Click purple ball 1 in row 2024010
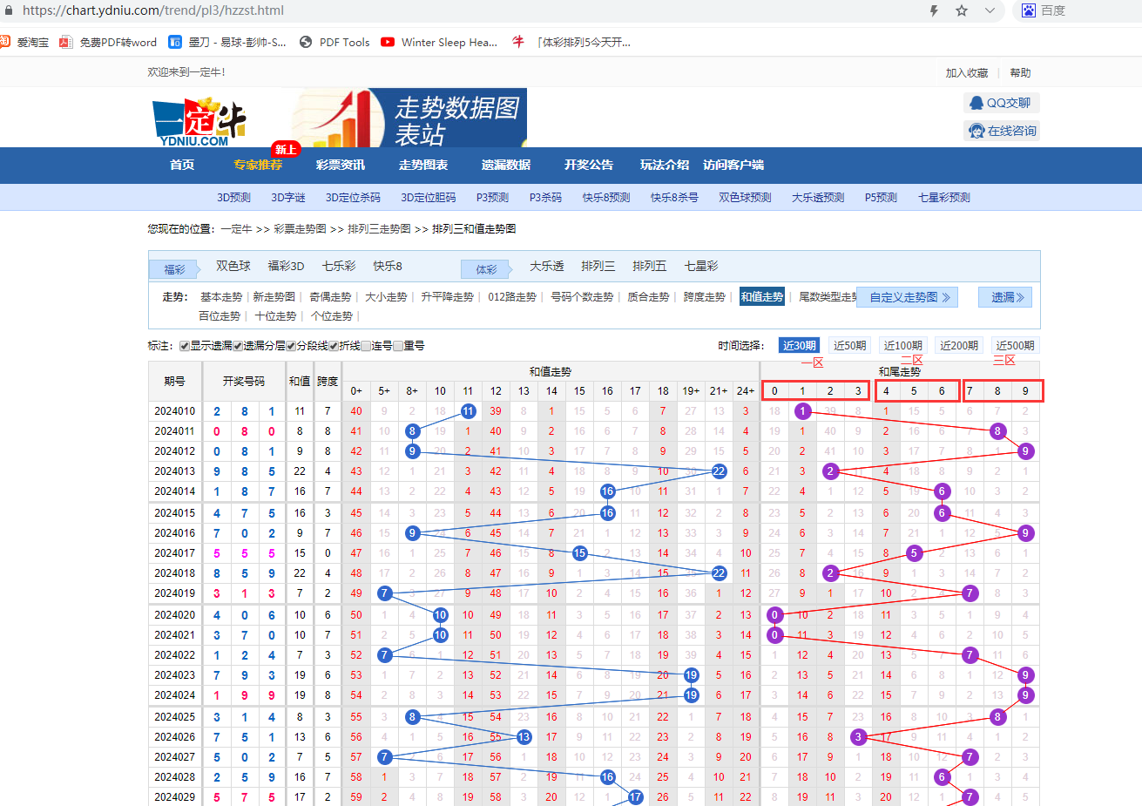Screen dimensions: 1142x806 [x=802, y=411]
